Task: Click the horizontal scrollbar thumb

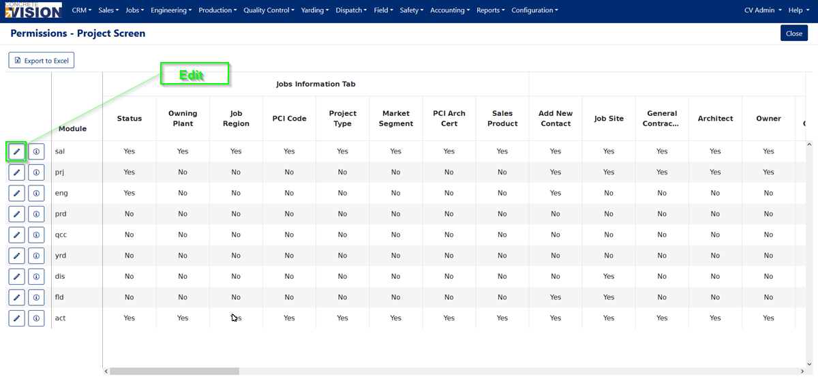Action: click(x=174, y=372)
